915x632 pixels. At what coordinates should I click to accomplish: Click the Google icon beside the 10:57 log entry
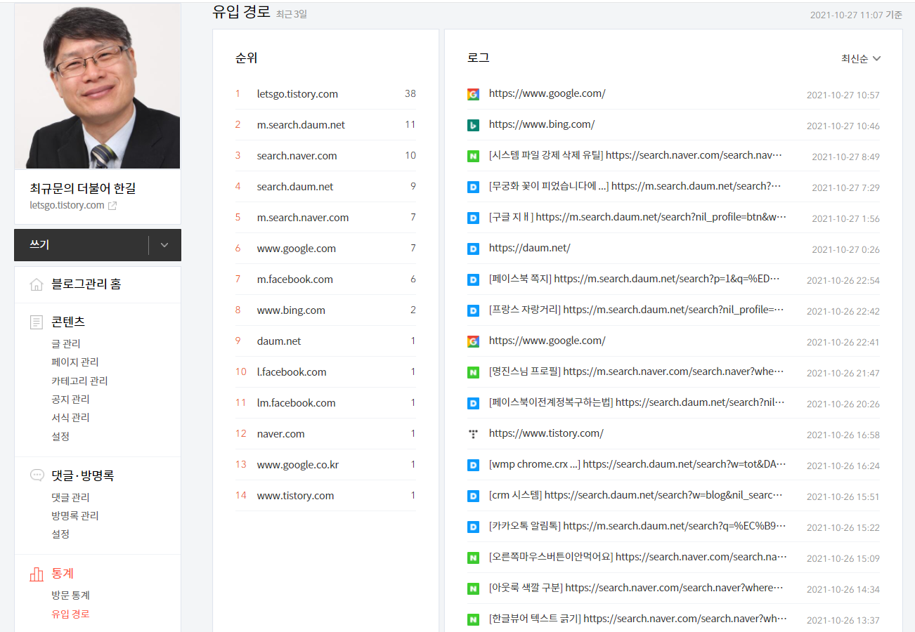tap(473, 94)
